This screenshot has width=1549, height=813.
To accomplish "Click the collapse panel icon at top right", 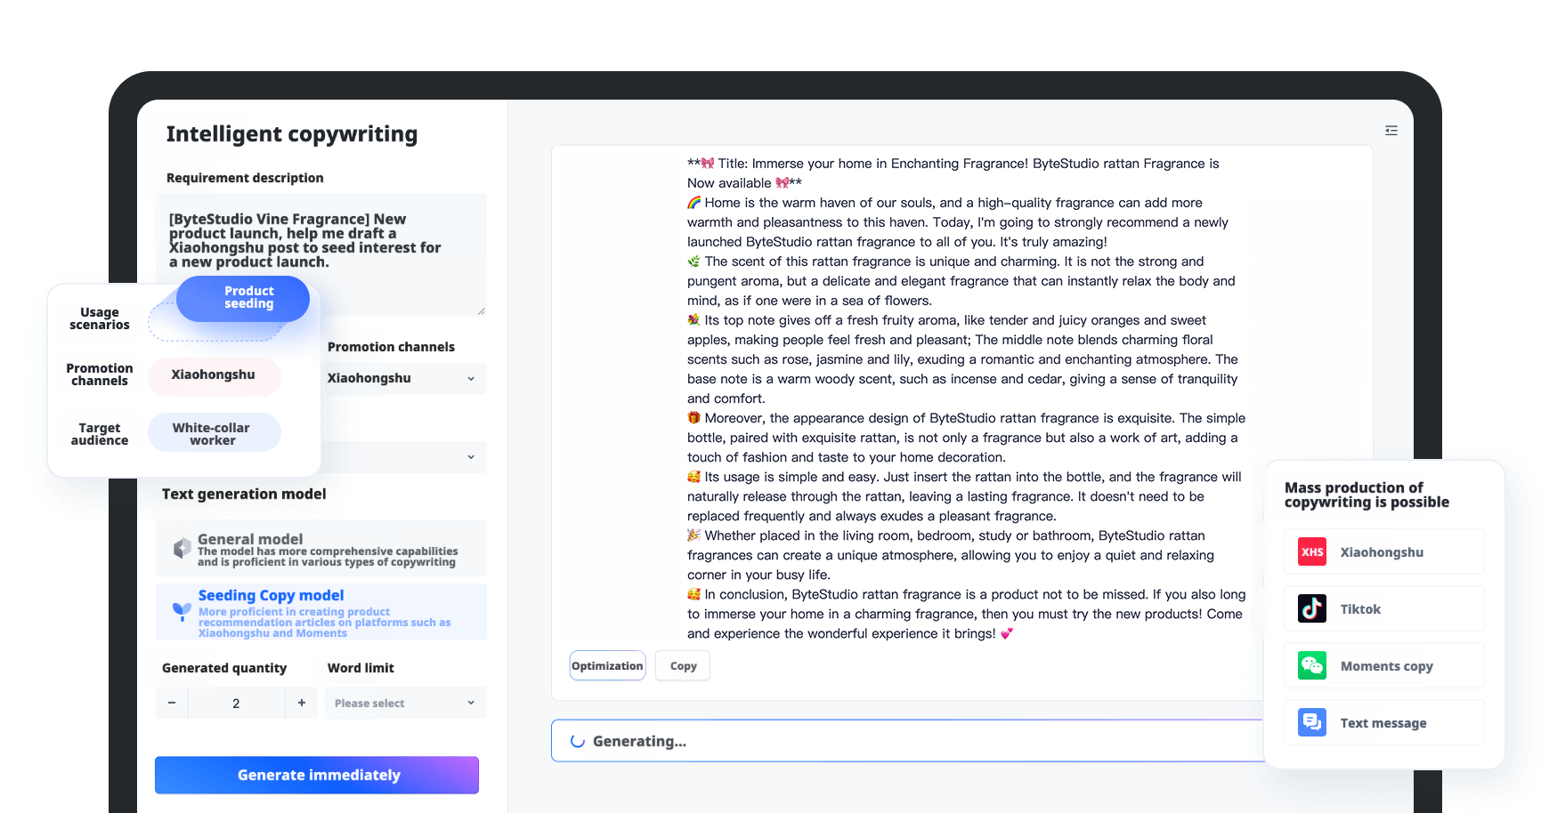I will coord(1391,131).
